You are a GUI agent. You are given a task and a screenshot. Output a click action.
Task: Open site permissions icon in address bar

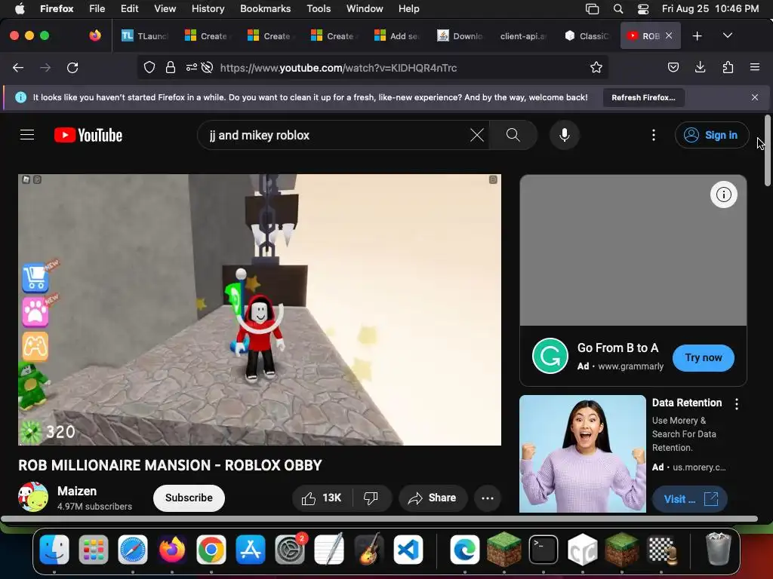pos(191,67)
